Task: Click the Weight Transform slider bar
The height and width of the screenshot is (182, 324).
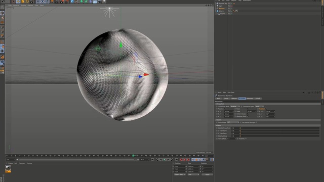Action: tap(280, 128)
